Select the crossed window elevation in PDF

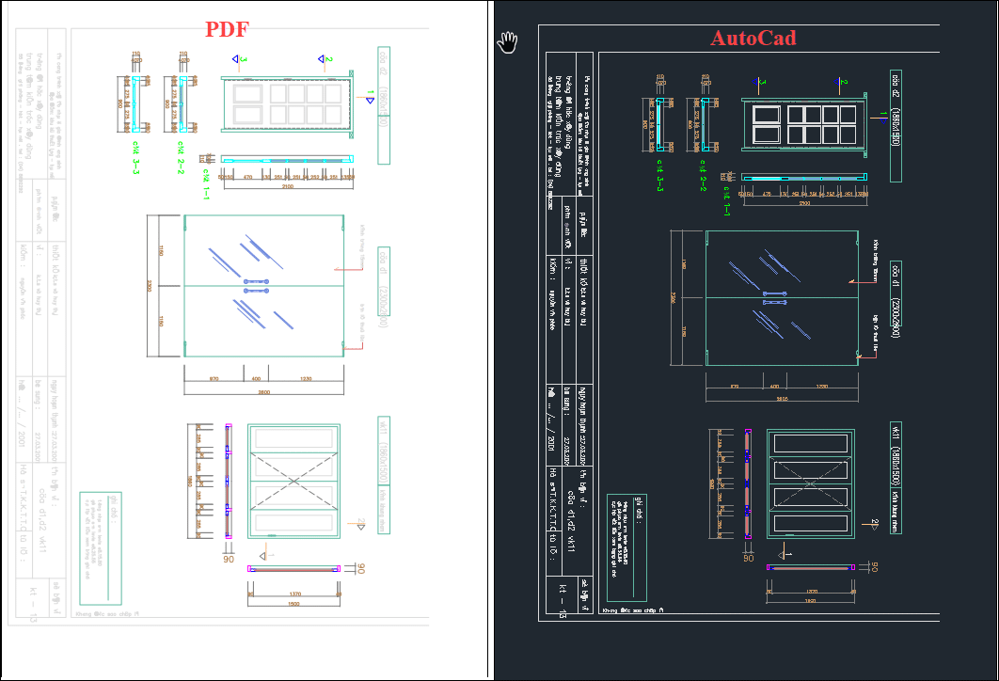tap(293, 481)
